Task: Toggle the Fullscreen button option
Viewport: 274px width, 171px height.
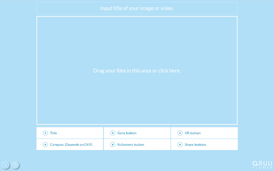Action: [131, 144]
